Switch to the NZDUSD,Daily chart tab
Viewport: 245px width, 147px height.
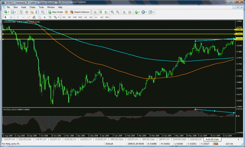pyautogui.click(x=25, y=139)
